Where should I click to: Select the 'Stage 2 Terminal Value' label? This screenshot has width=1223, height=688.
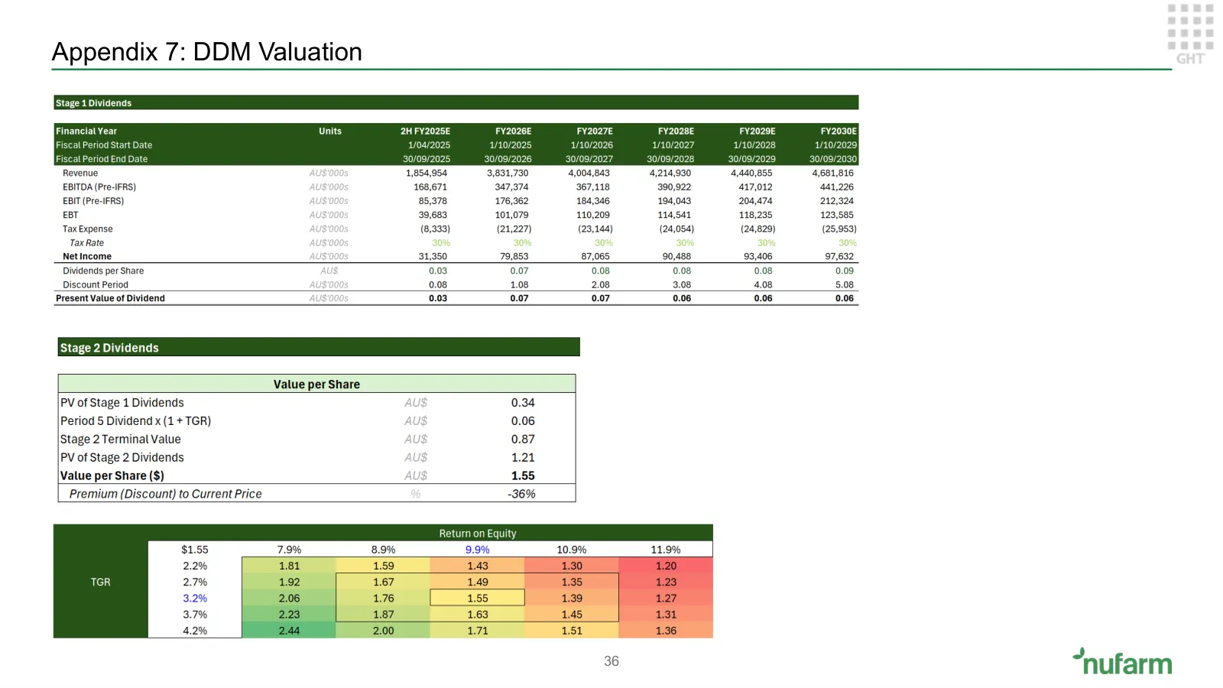[x=121, y=440]
